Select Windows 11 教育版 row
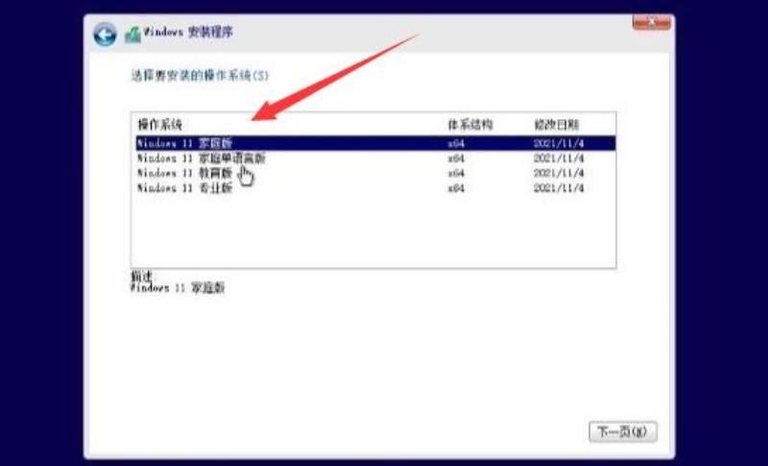The height and width of the screenshot is (466, 768). click(x=375, y=173)
